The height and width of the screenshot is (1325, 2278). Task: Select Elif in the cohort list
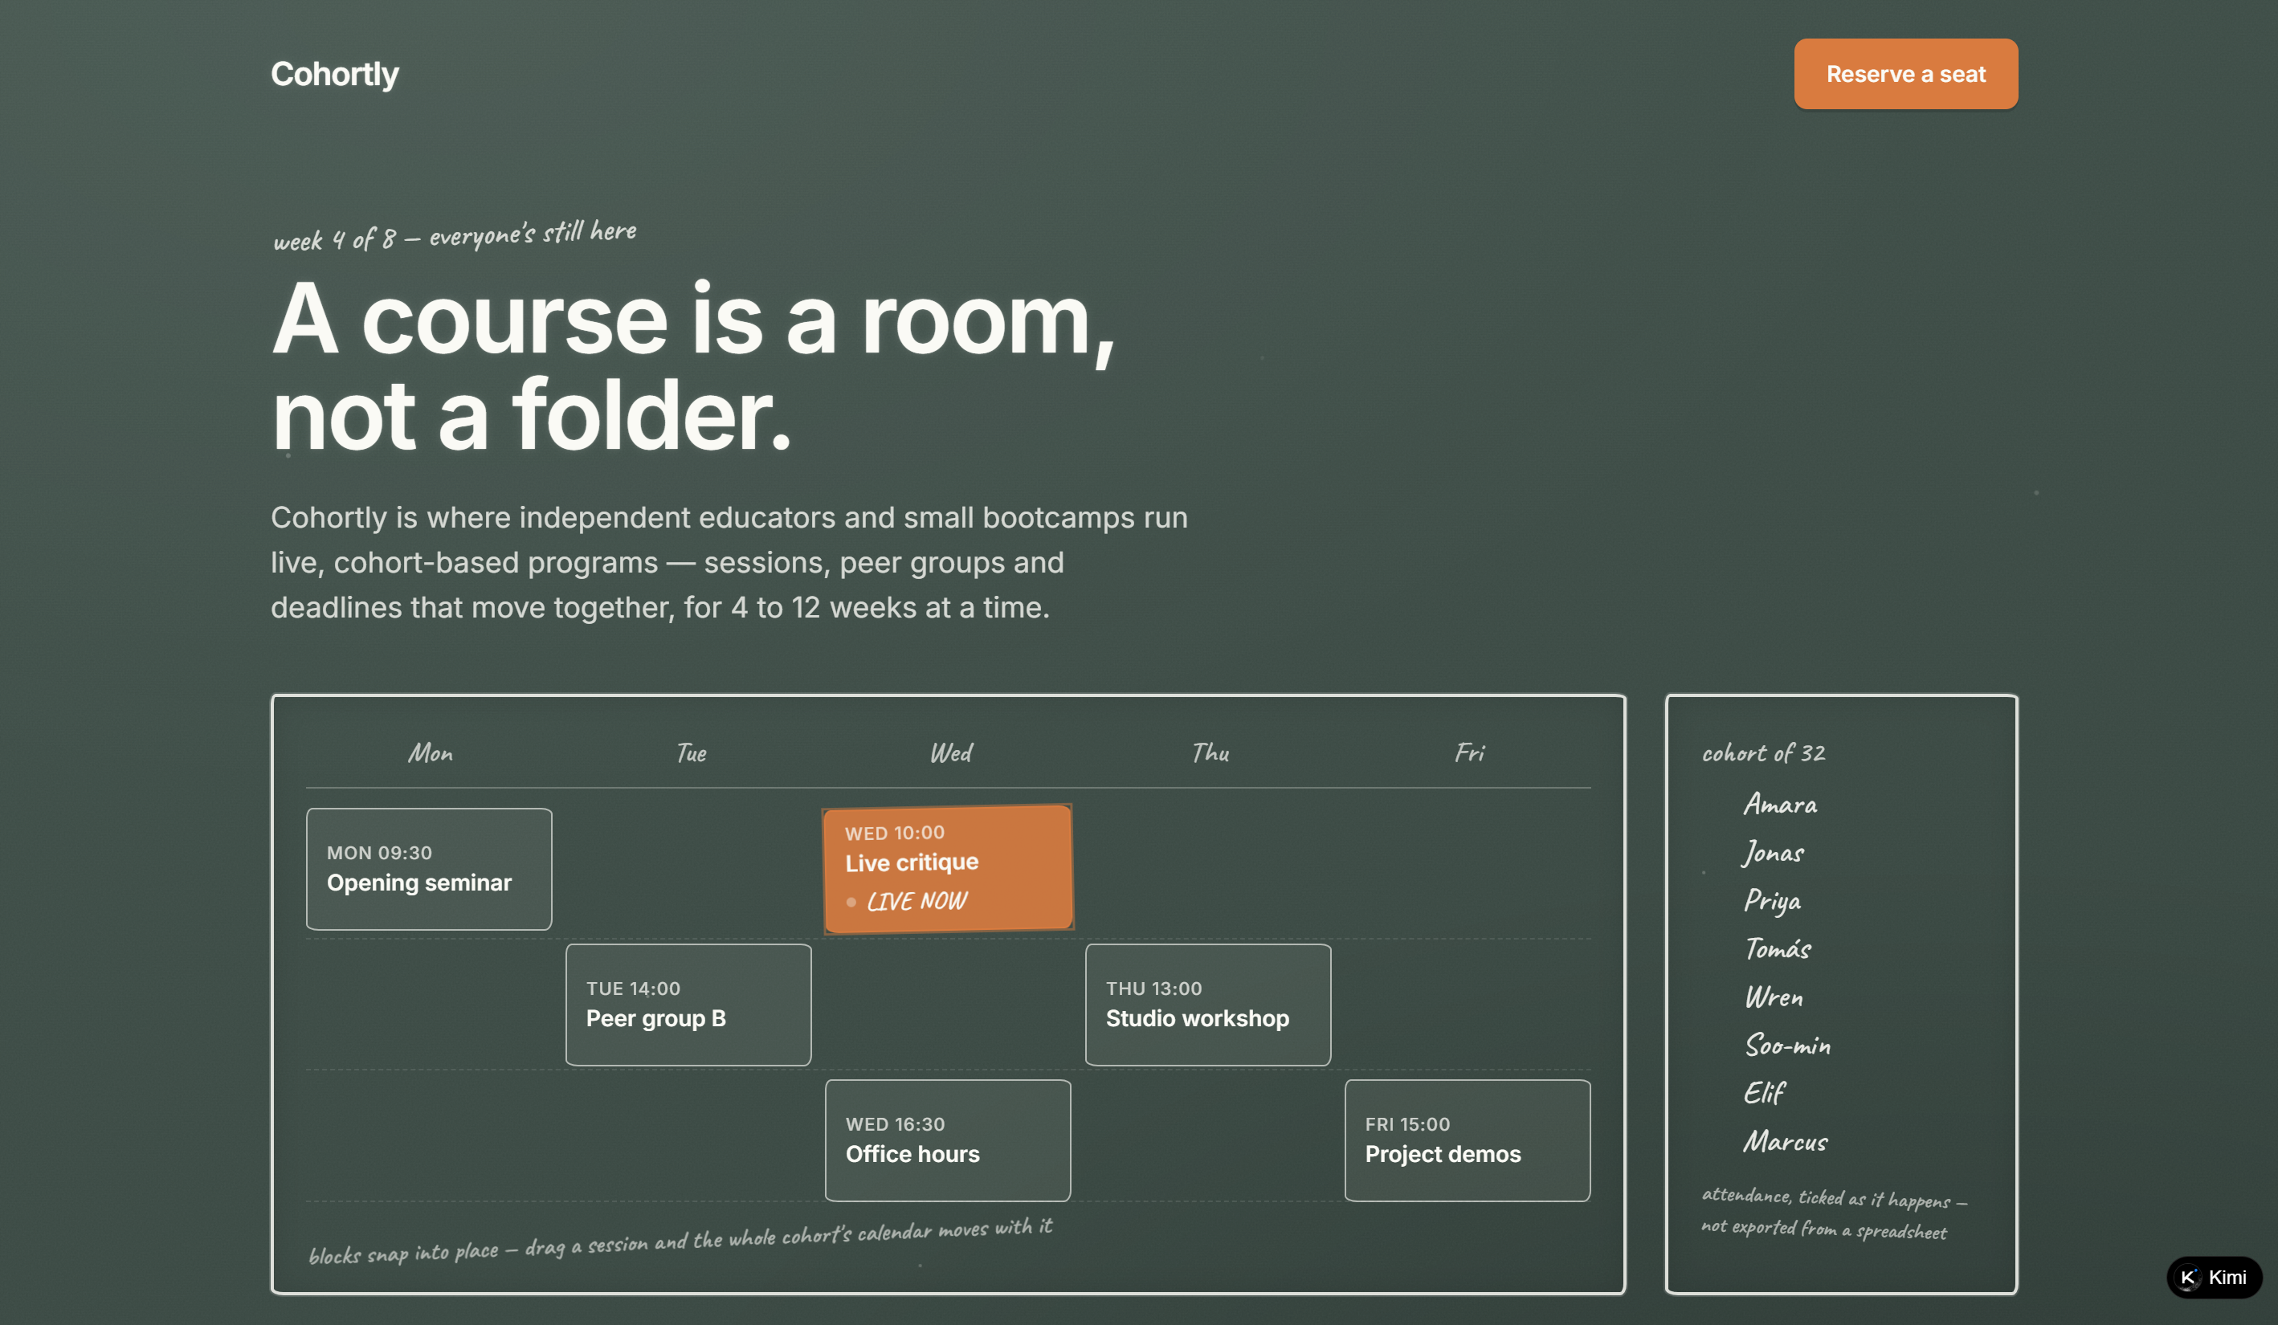1764,1093
